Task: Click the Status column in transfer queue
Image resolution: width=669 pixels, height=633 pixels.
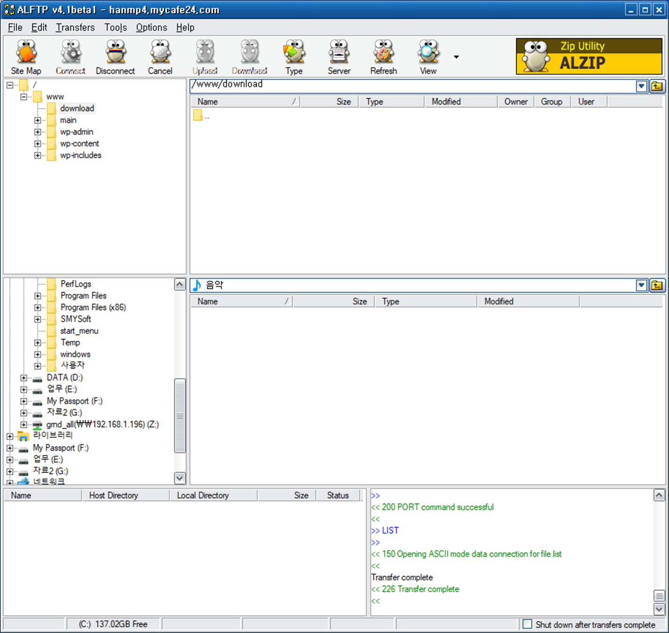Action: [338, 495]
